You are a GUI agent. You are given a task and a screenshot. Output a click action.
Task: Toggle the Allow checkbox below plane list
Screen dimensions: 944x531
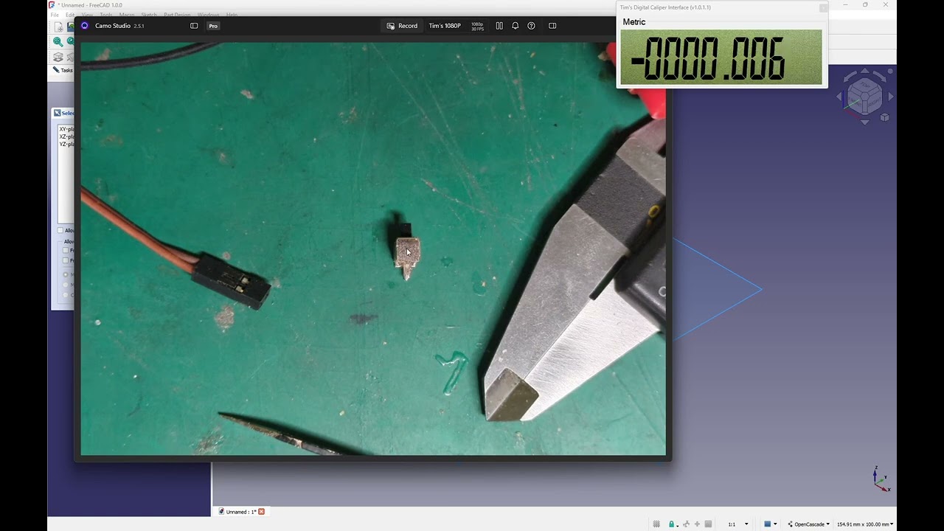[x=60, y=230]
